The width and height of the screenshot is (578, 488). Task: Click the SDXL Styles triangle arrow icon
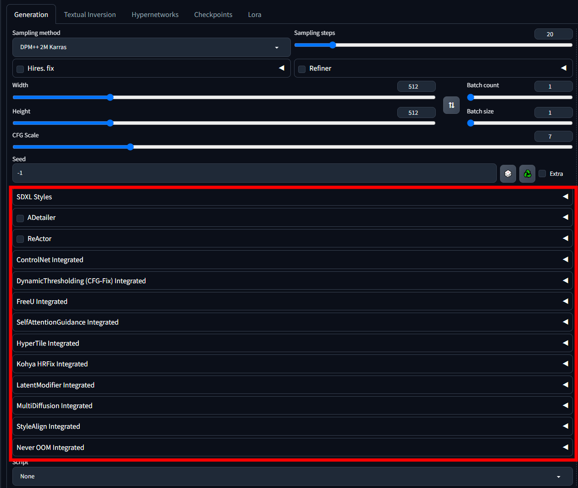(565, 196)
